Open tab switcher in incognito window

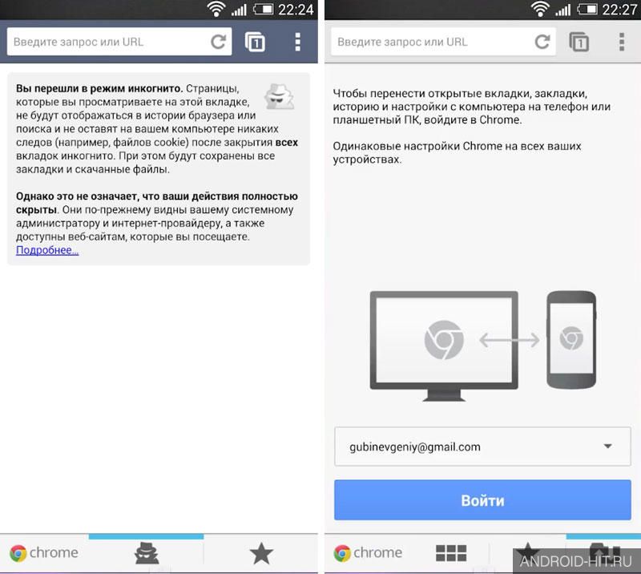click(255, 42)
